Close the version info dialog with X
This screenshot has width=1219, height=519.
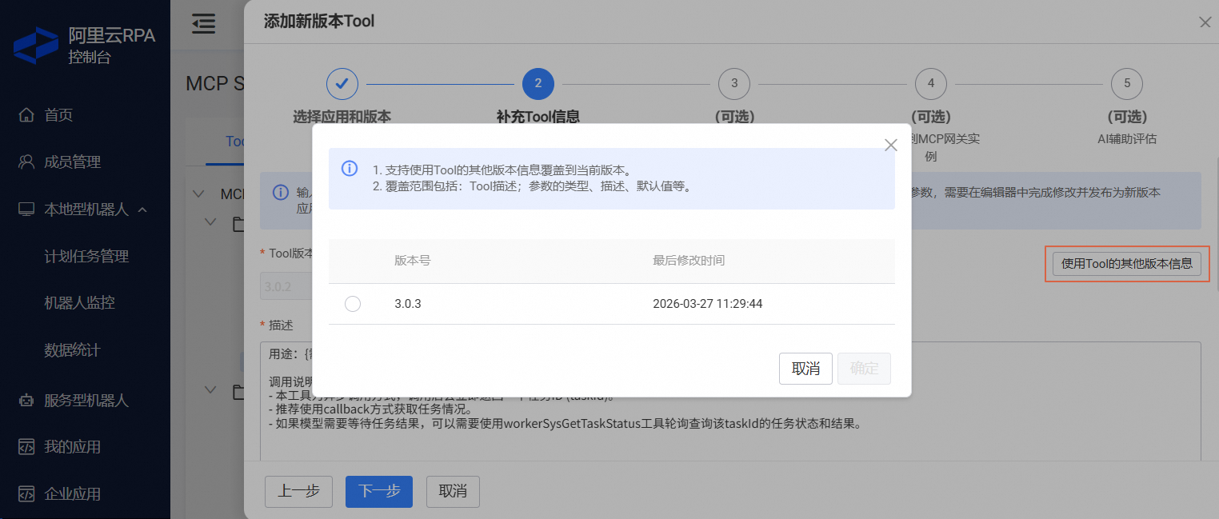click(890, 145)
